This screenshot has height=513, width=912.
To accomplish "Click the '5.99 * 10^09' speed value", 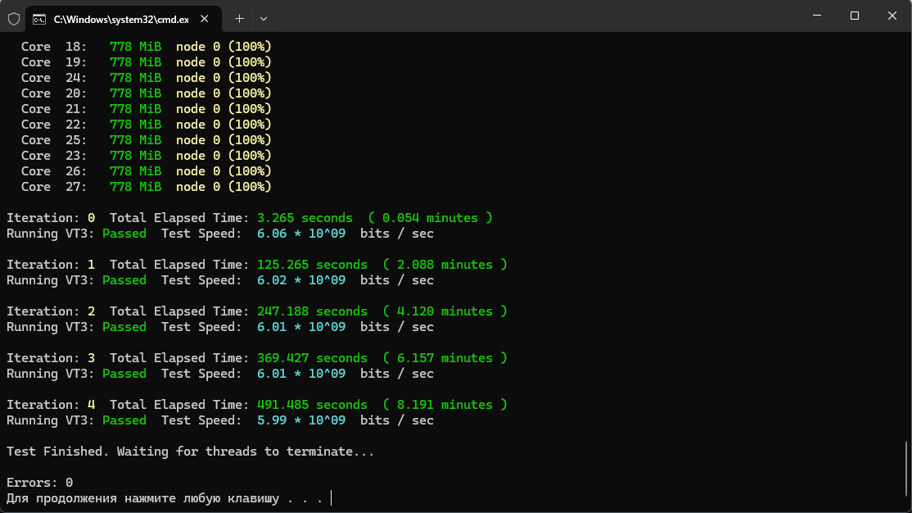I will [x=301, y=420].
